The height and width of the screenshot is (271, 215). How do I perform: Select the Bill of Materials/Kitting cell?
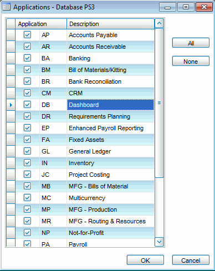110,70
